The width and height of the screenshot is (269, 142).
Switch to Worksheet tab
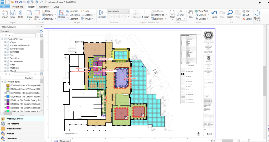[x=44, y=7]
